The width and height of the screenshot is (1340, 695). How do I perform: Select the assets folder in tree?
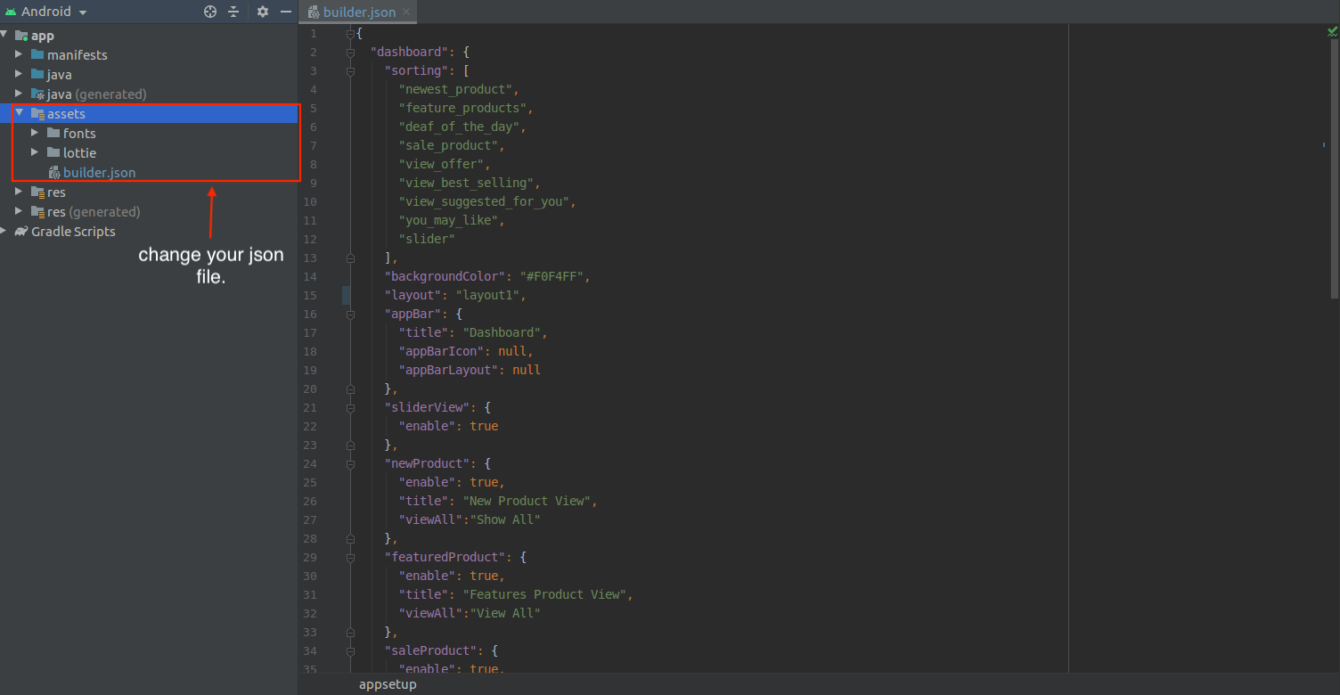pyautogui.click(x=149, y=114)
